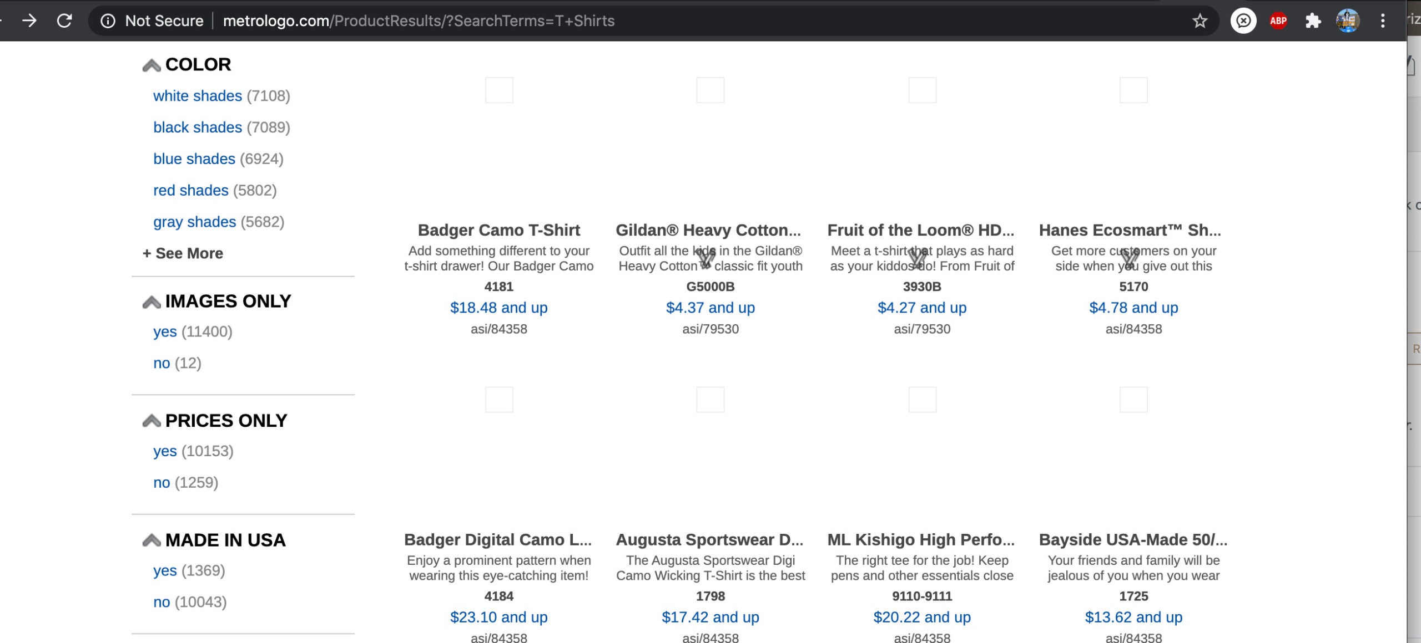Image resolution: width=1421 pixels, height=643 pixels.
Task: Collapse the MADE IN USA filter section
Action: (x=152, y=540)
